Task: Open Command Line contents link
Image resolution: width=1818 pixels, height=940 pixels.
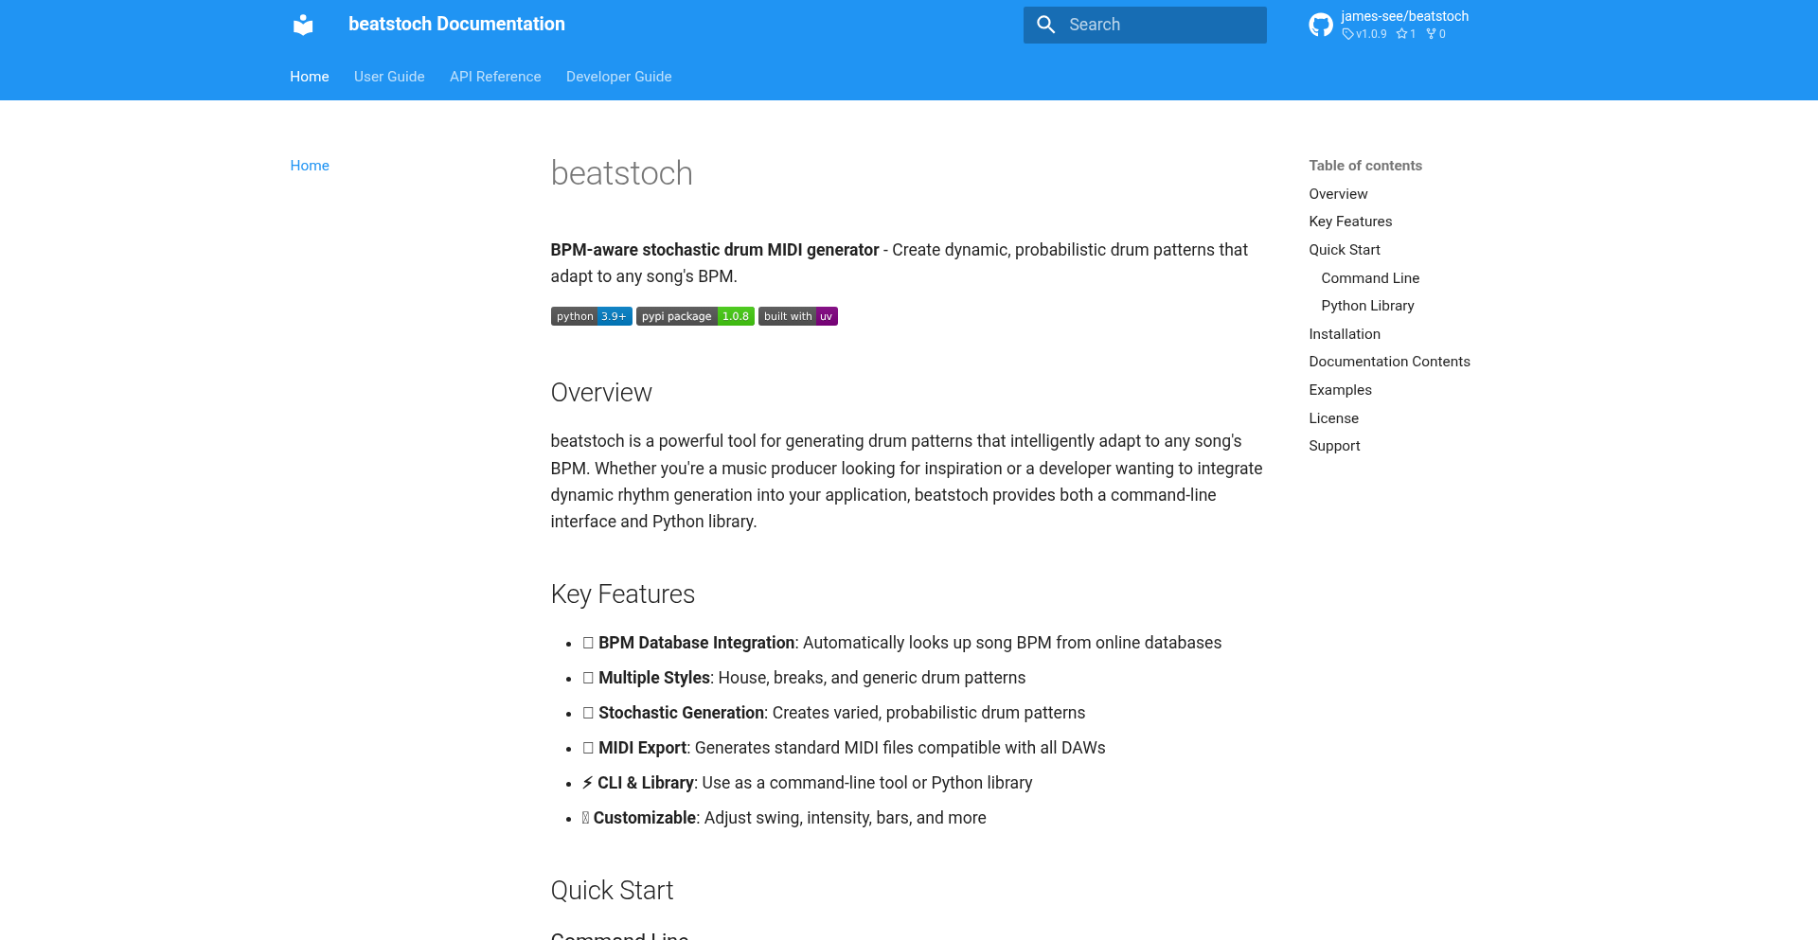Action: [x=1370, y=278]
